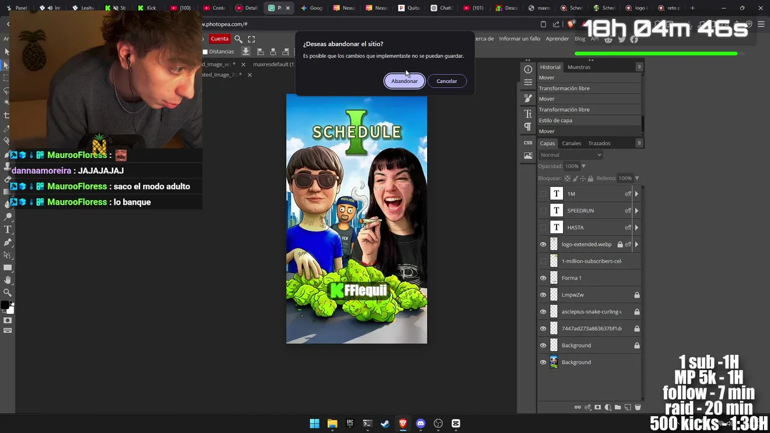The image size is (770, 433).
Task: Open Historial panel options menu
Action: click(639, 67)
